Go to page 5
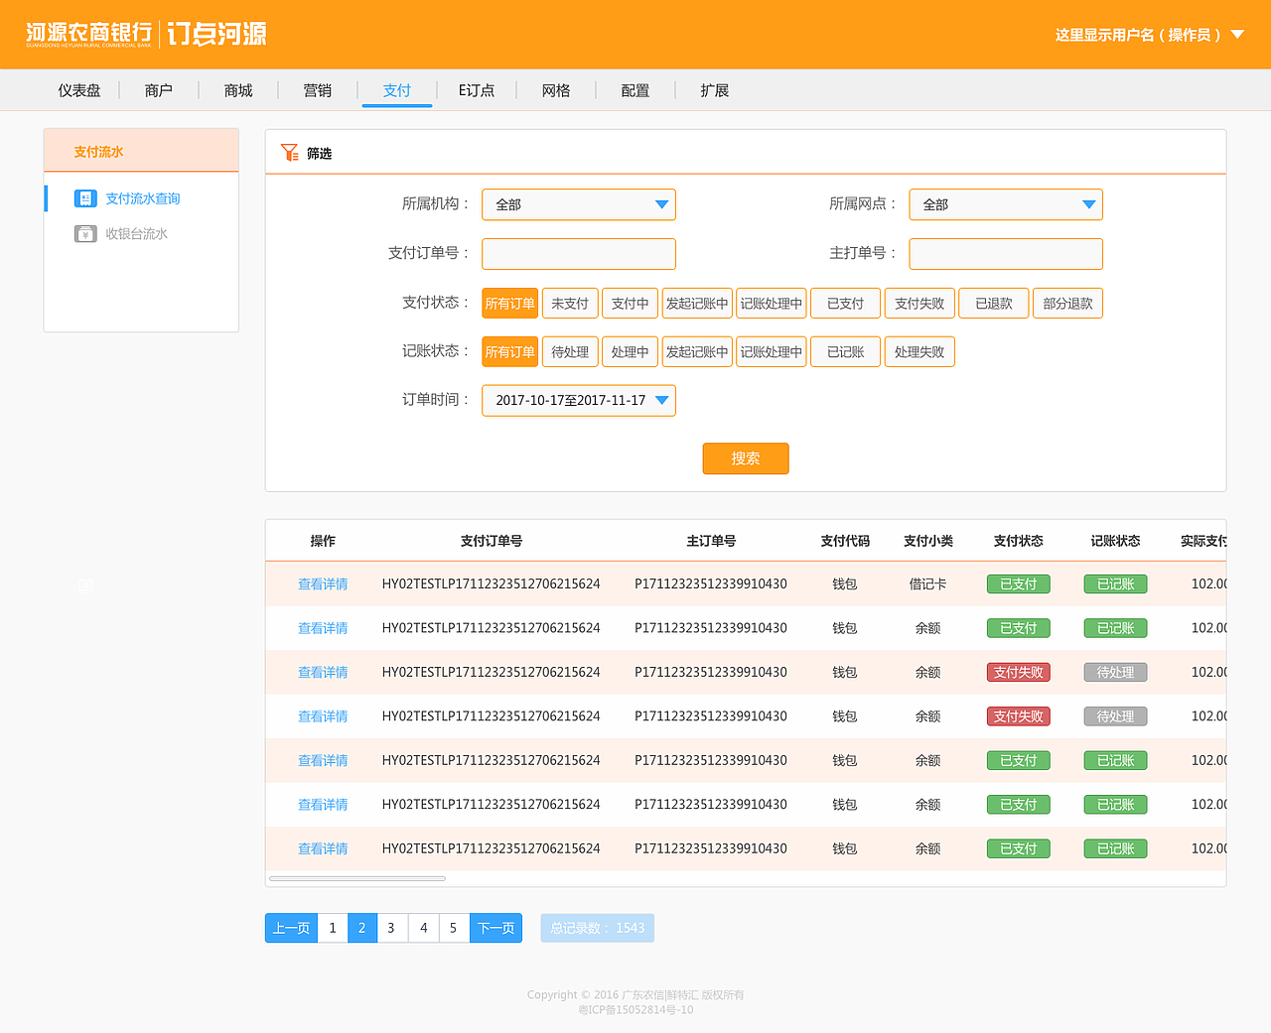 (454, 928)
